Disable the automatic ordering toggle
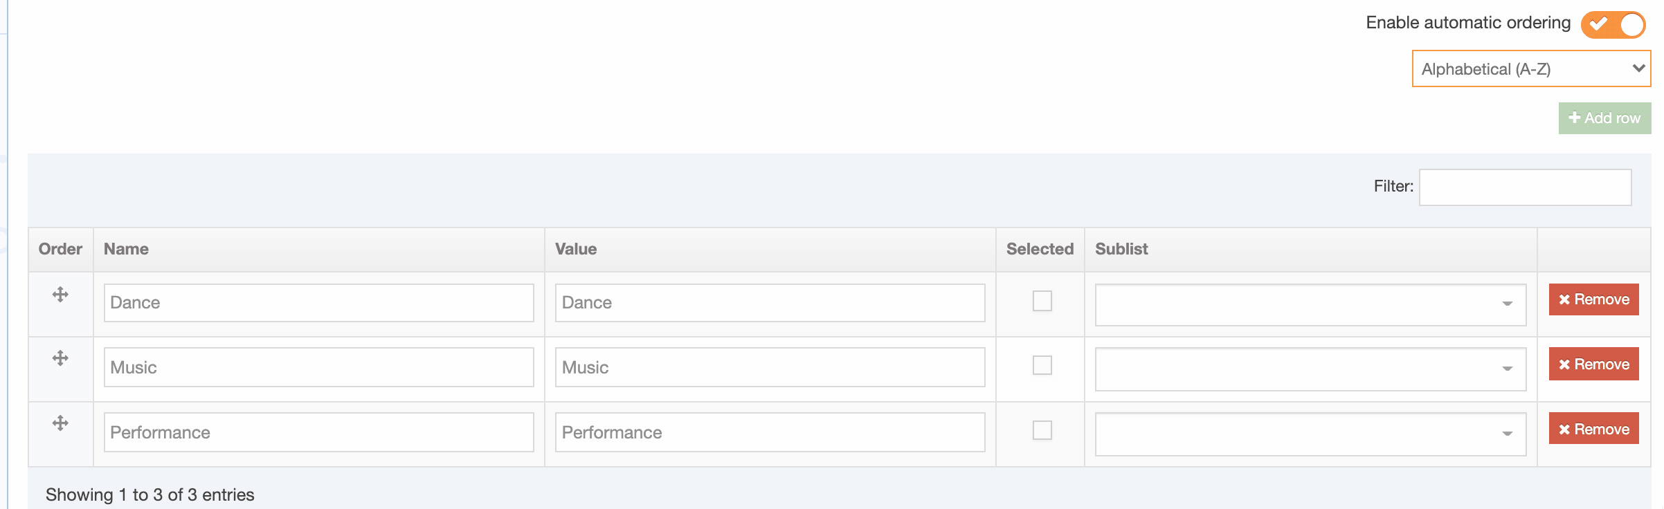 (1613, 24)
